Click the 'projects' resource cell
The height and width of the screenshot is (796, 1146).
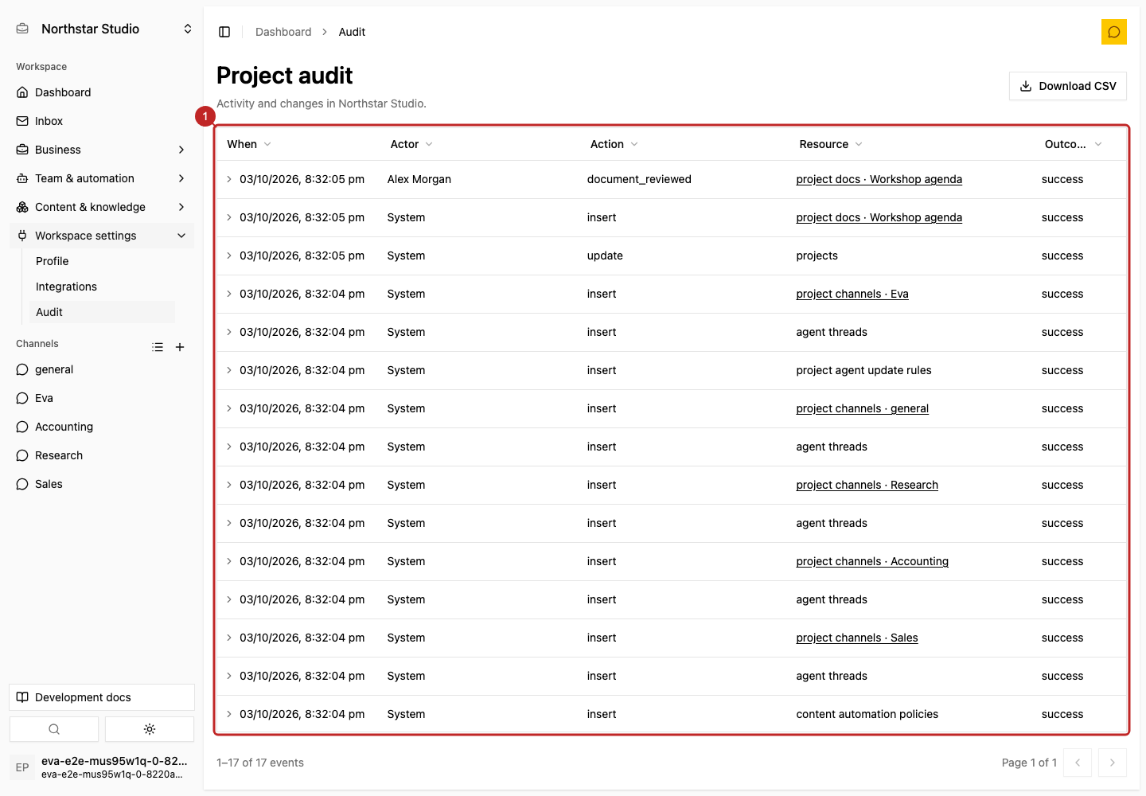[x=817, y=256]
